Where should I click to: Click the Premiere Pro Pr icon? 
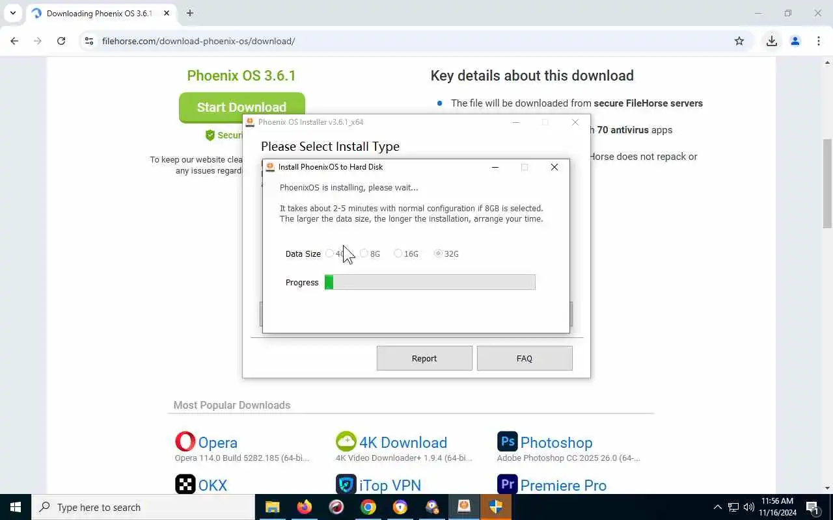[x=508, y=484]
